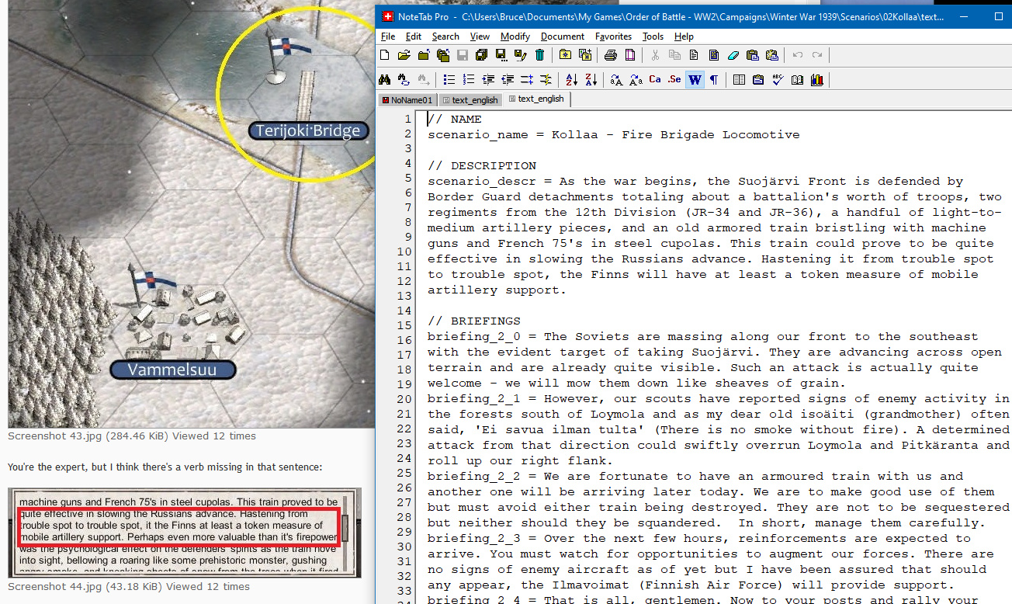Apply a bulleted list to the lines

tap(449, 79)
